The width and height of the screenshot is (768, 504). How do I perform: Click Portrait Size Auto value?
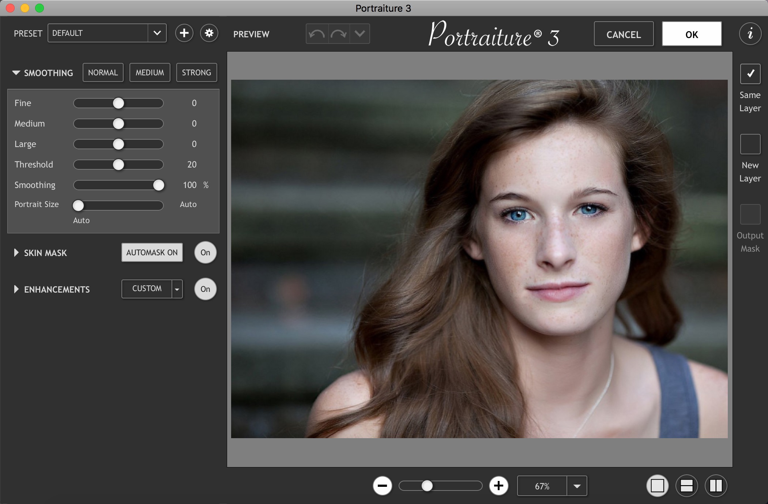click(188, 204)
